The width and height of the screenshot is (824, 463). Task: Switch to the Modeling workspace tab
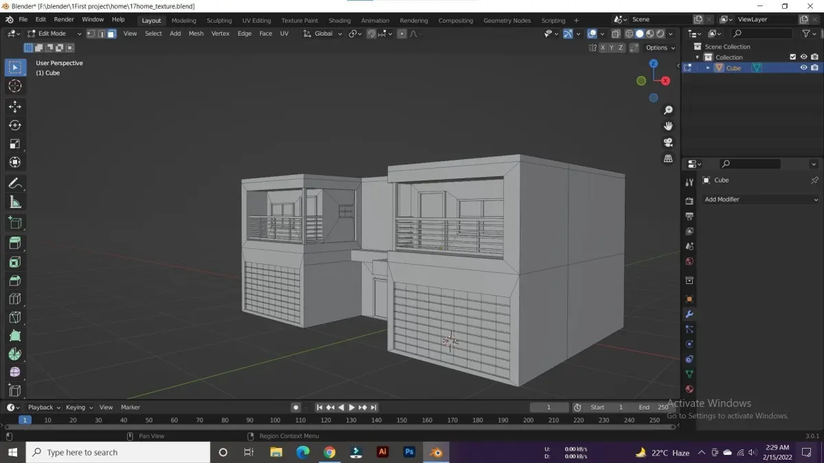tap(183, 21)
